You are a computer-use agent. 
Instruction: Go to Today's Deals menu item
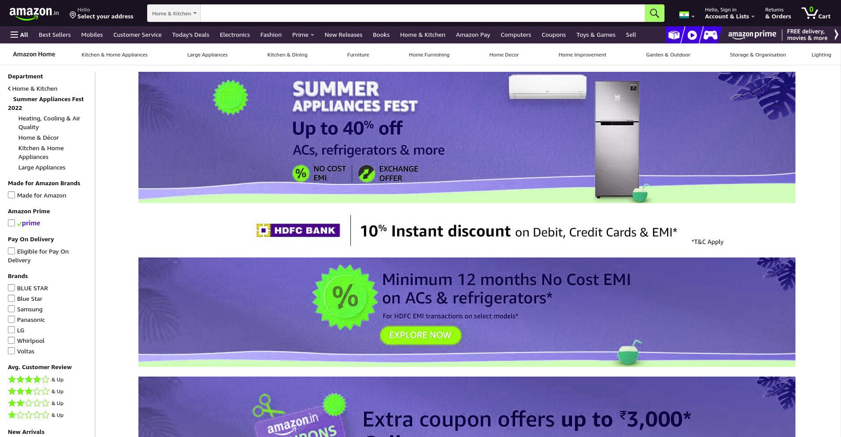point(191,35)
